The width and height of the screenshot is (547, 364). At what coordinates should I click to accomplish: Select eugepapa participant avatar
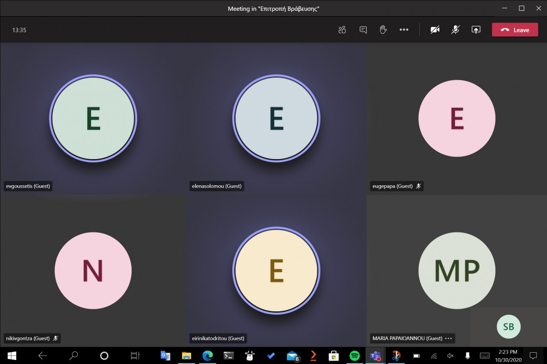pos(457,118)
